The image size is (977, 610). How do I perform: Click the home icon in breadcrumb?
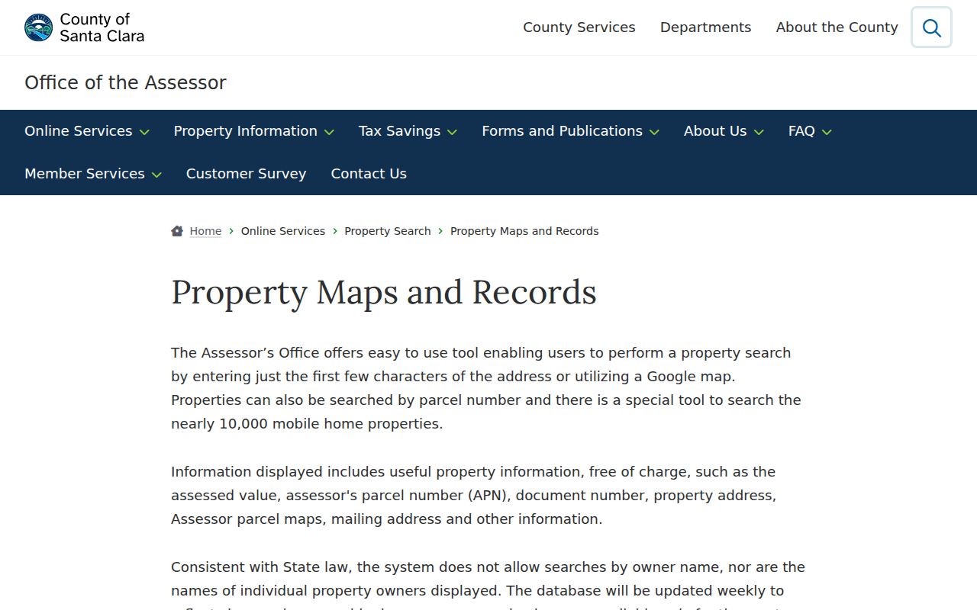[x=177, y=231]
